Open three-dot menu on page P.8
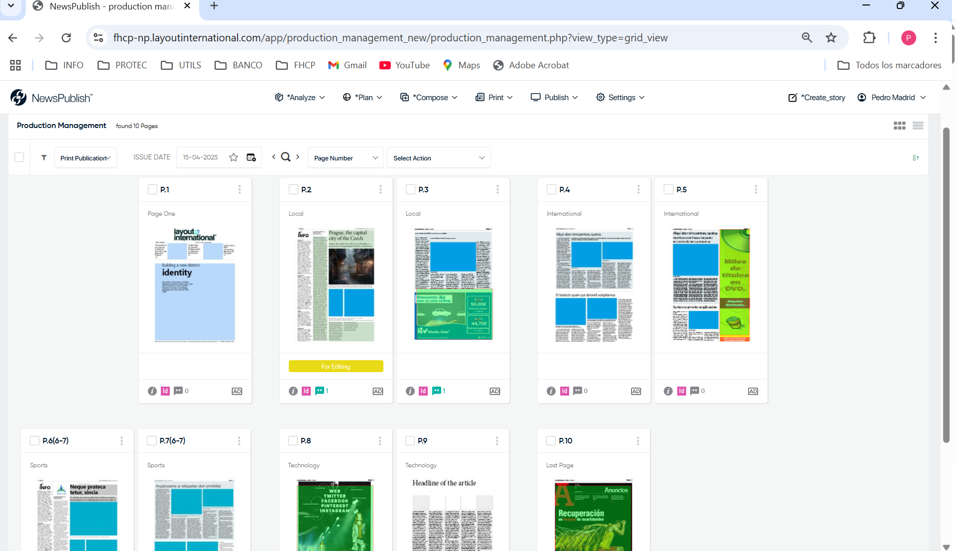 380,441
